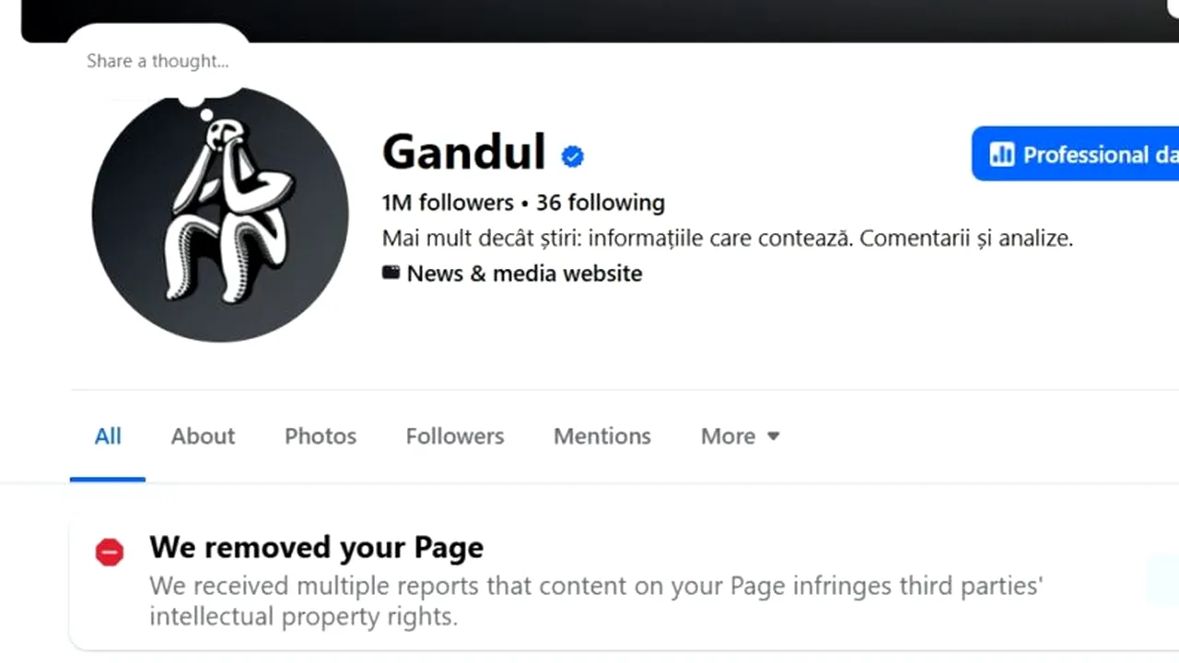This screenshot has width=1179, height=663.
Task: Click the dark cover photo banner
Action: (x=645, y=18)
